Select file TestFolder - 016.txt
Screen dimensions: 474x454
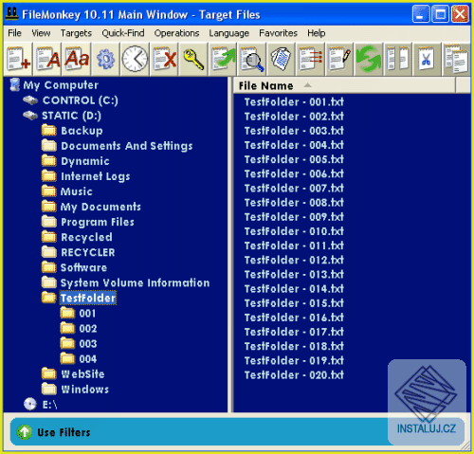[x=294, y=318]
